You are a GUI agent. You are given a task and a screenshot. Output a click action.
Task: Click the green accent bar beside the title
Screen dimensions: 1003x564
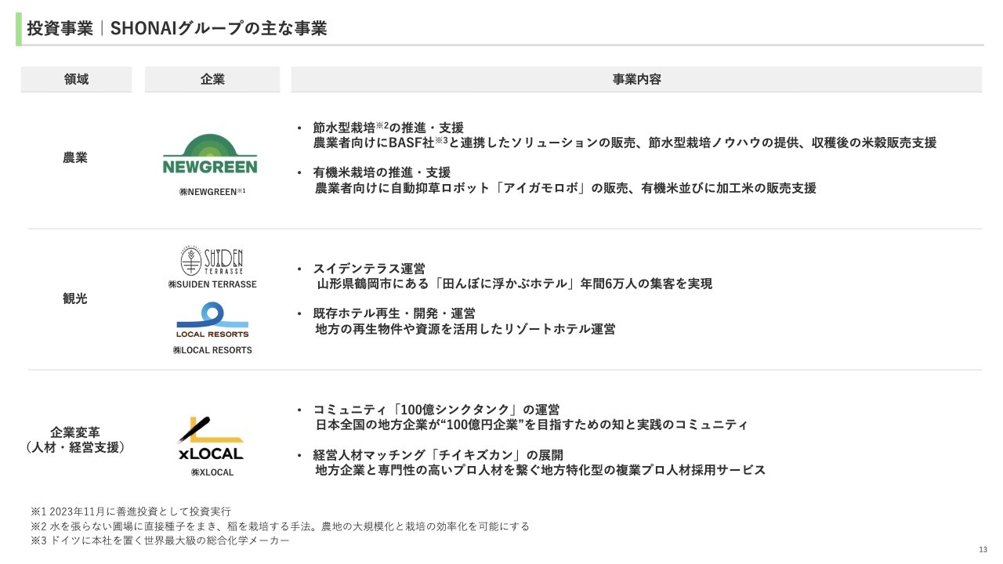[19, 28]
